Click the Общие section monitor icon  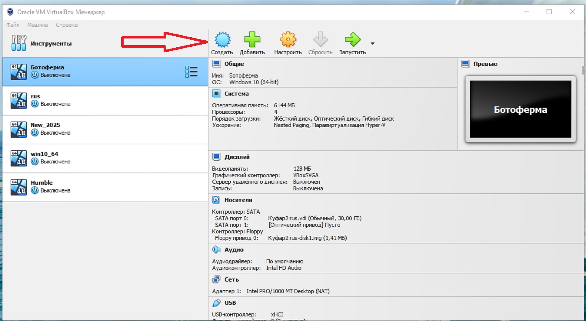pos(216,64)
